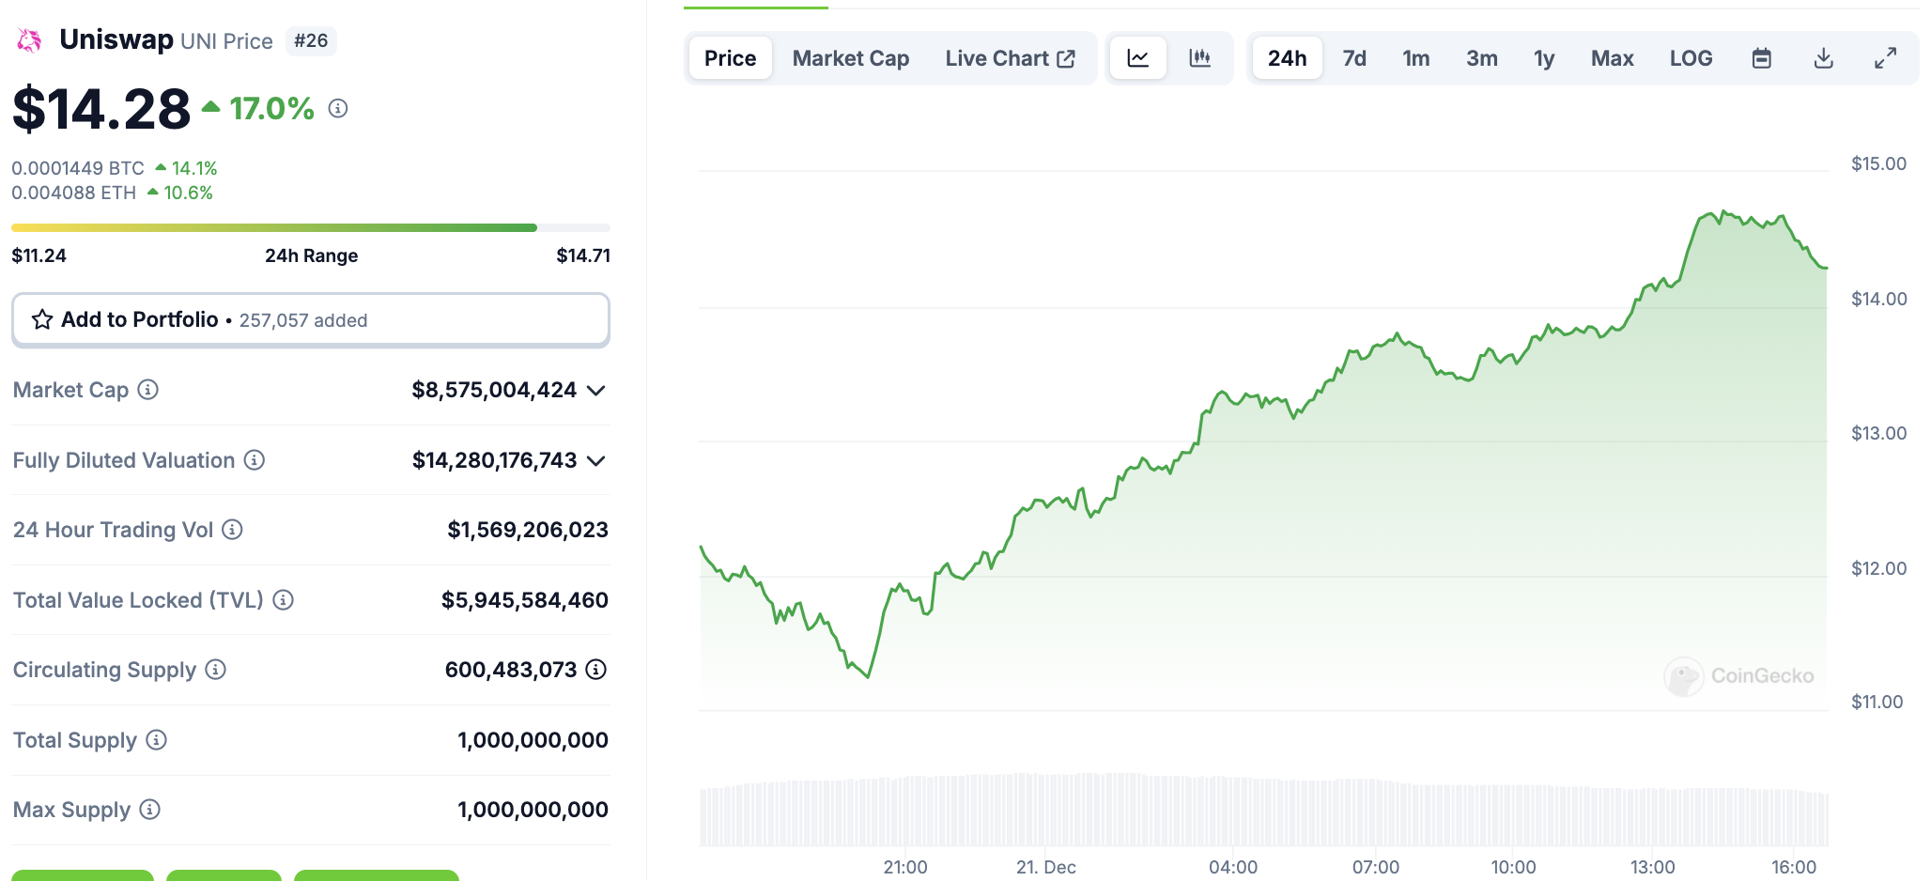Click the 24h Range progress bar
The width and height of the screenshot is (1931, 881).
310,228
